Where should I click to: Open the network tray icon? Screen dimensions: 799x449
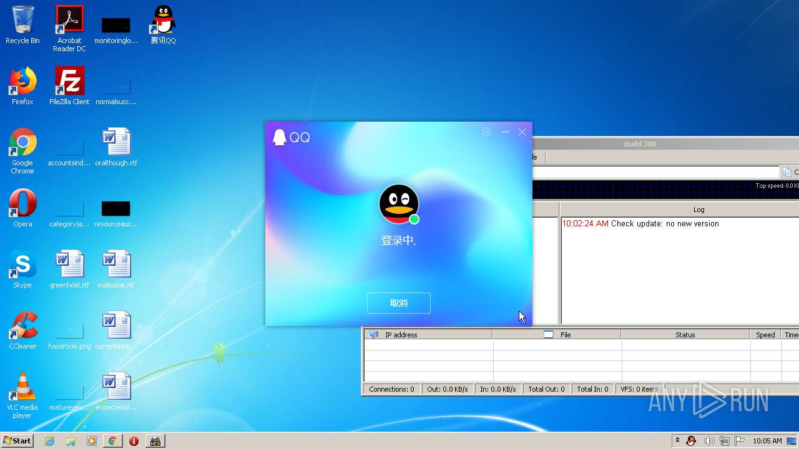[x=725, y=441]
